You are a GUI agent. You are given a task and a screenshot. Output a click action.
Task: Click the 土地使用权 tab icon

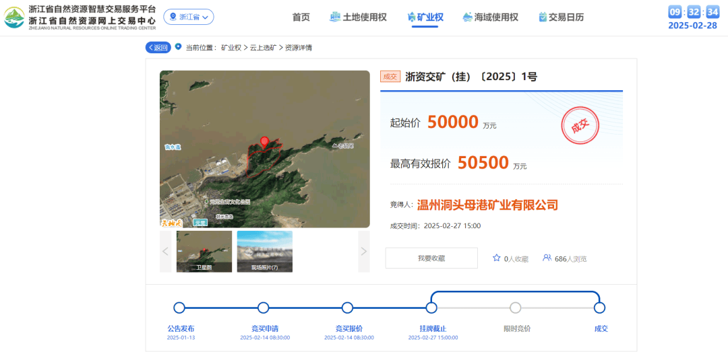tap(335, 17)
